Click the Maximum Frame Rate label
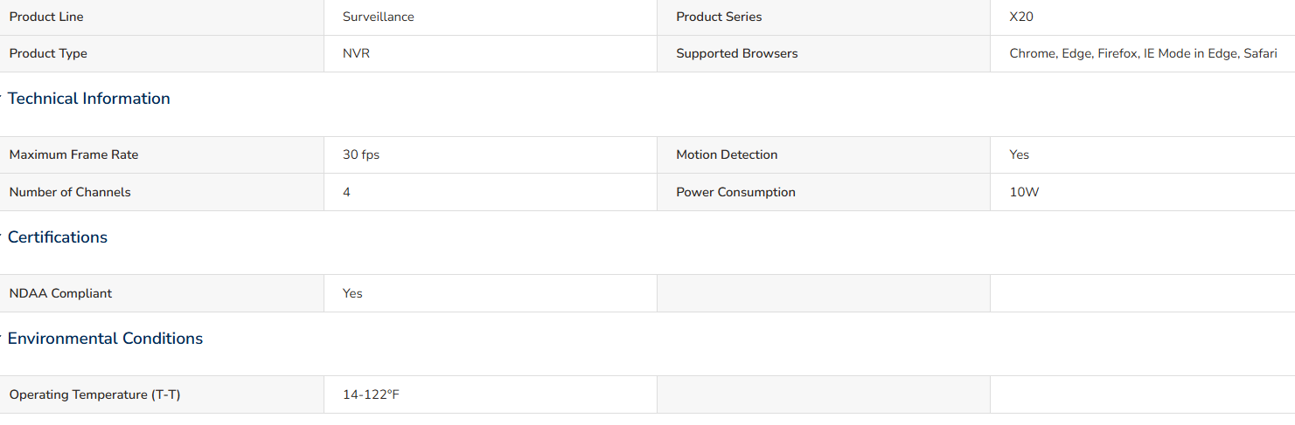Screen dimensions: 1295x425 coord(73,154)
